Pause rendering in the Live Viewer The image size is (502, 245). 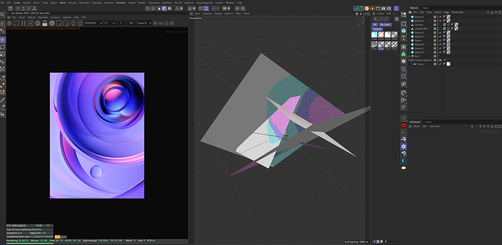(23, 23)
